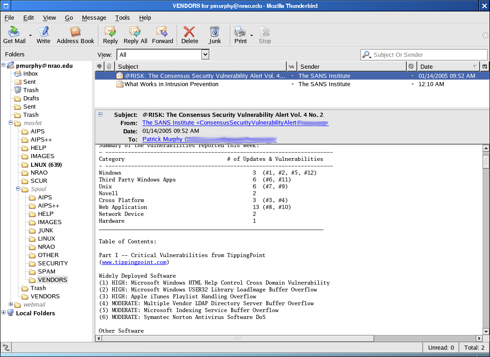The width and height of the screenshot is (490, 357).
Task: Click The SANS Institute sender address link
Action: pos(235,122)
